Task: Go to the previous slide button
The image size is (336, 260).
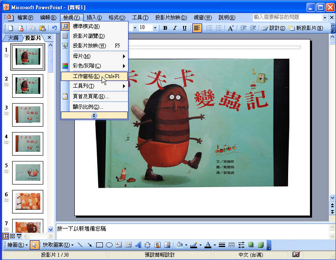Action: coord(332,205)
